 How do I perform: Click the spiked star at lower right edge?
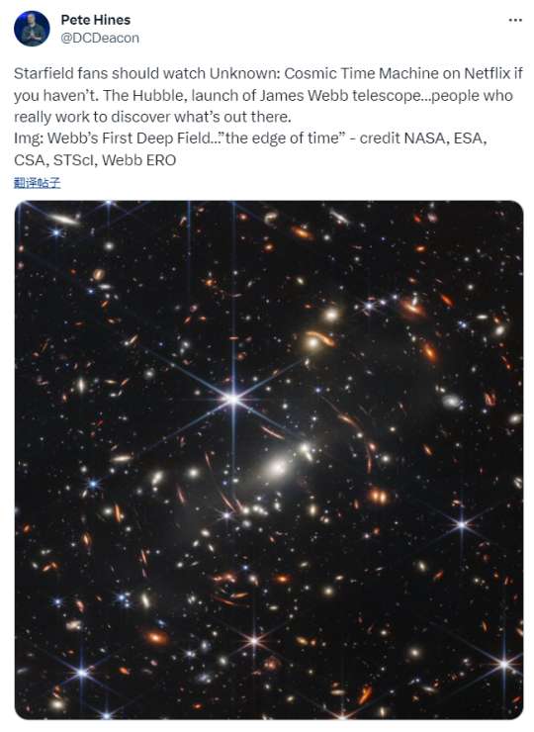pyautogui.click(x=504, y=663)
